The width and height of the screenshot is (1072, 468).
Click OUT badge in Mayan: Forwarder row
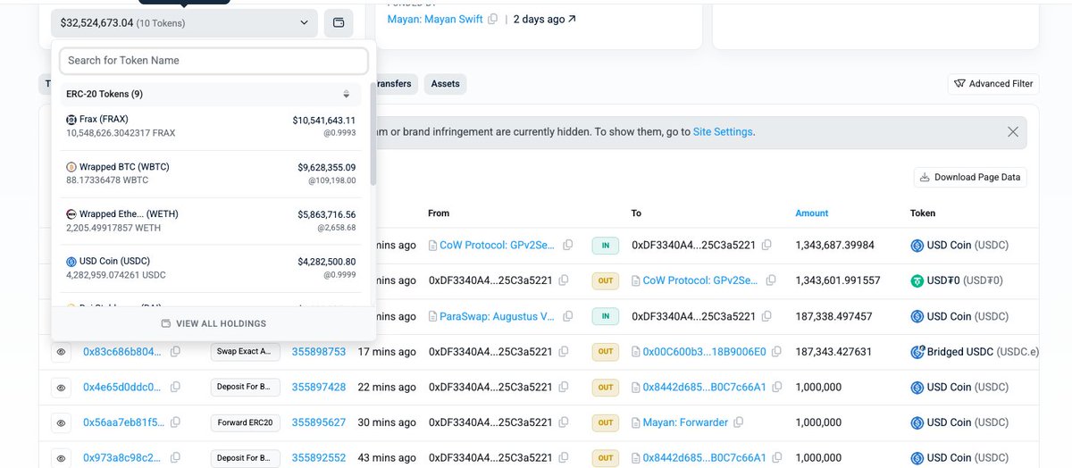[x=606, y=422]
